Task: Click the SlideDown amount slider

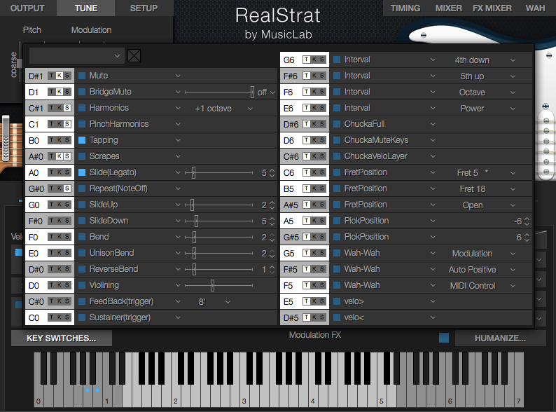Action: point(218,221)
